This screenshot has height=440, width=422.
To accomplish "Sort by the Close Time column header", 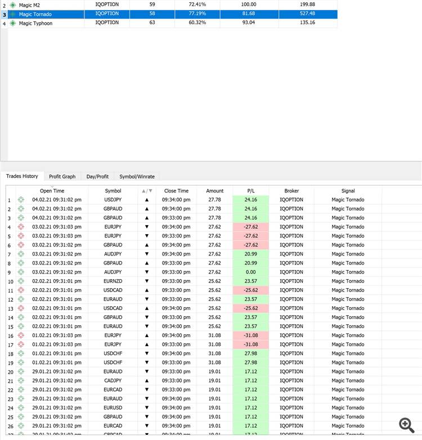I will click(176, 191).
